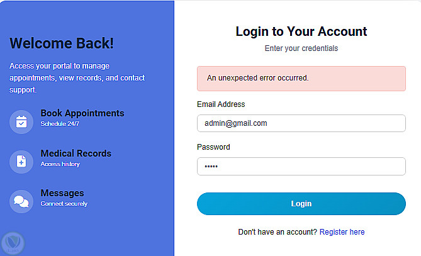Viewport: 421px width, 256px height.
Task: Focus the Email Address input field
Action: (301, 123)
